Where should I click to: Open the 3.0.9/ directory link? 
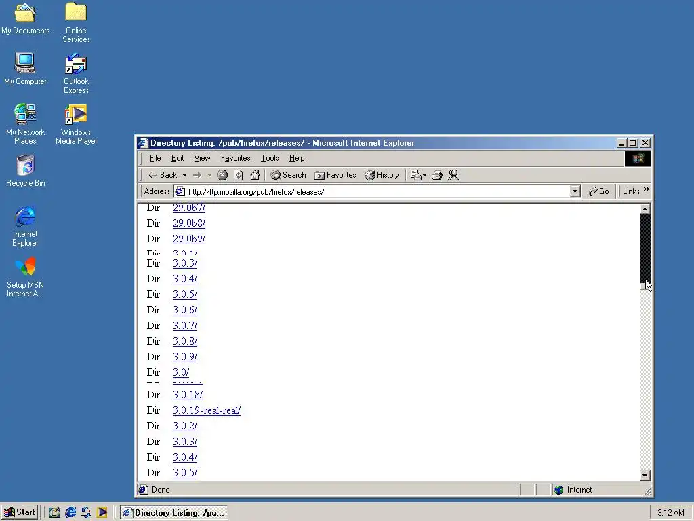click(185, 357)
